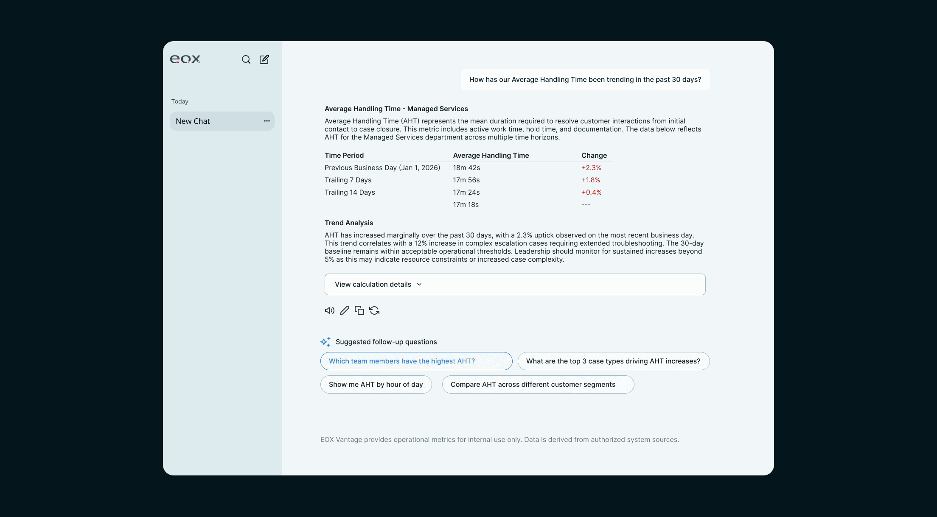Regenerate the response with refresh icon
The width and height of the screenshot is (937, 517).
pos(374,311)
